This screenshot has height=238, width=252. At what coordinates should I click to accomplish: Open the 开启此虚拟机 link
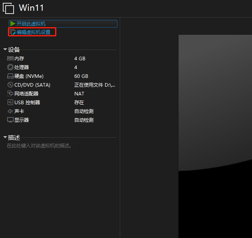[x=31, y=24]
